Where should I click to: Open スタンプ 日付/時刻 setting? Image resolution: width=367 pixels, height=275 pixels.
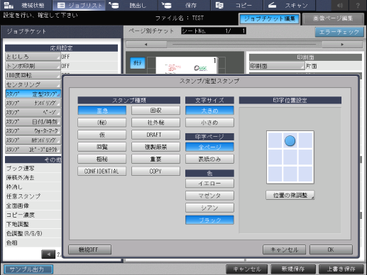click(33, 122)
